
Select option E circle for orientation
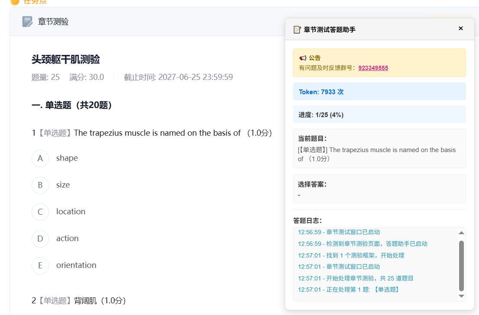(40, 265)
